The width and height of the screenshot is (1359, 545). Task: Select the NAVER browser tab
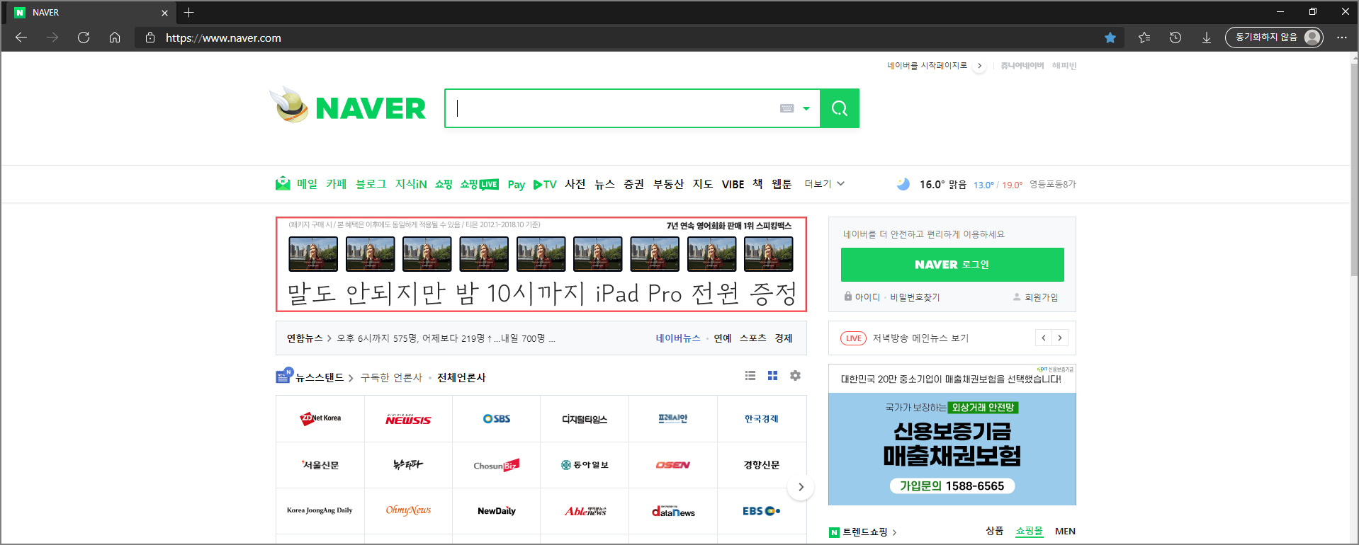click(x=91, y=13)
